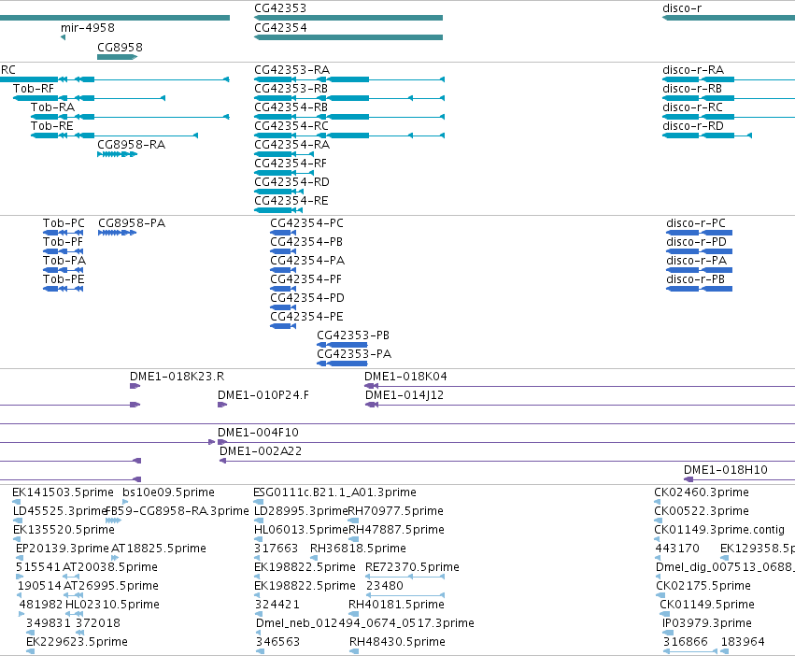The width and height of the screenshot is (795, 656).
Task: Open transcript CG42353-RA
Action: (292, 70)
